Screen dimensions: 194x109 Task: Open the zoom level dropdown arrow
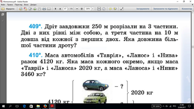click(x=93, y=9)
